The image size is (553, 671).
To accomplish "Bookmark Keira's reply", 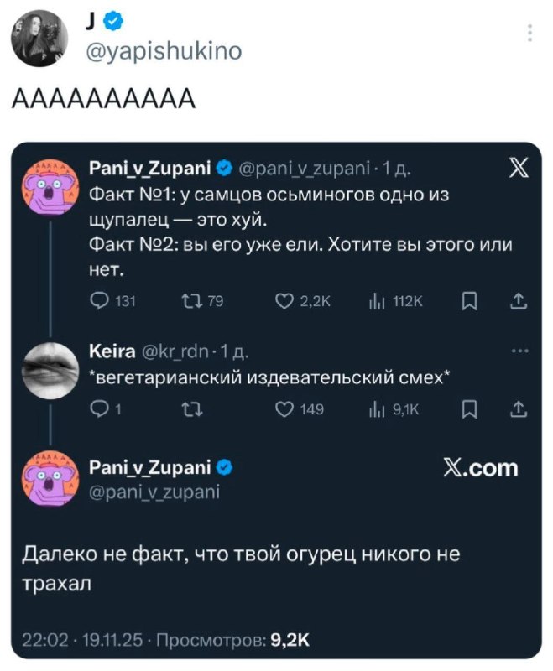I will pyautogui.click(x=471, y=409).
